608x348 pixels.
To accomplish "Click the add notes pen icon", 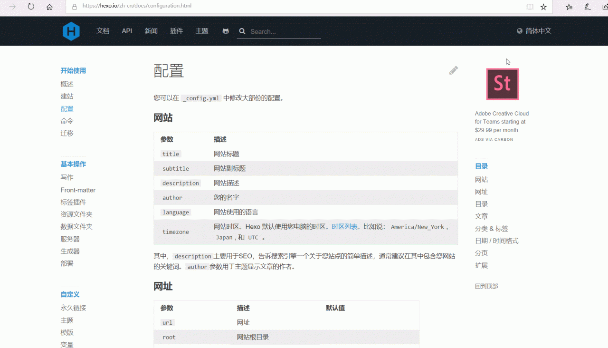I will tap(588, 7).
